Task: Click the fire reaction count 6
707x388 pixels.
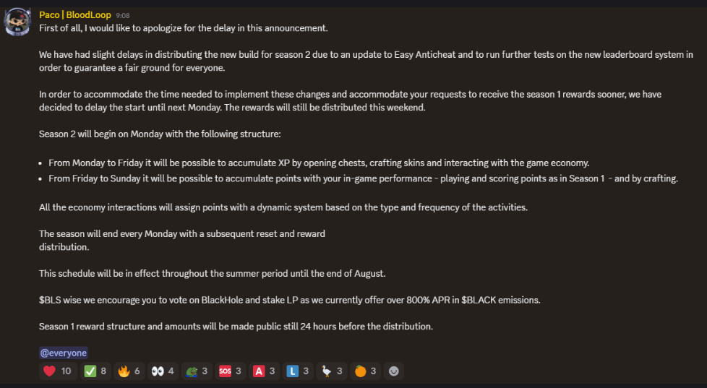Action: point(137,371)
